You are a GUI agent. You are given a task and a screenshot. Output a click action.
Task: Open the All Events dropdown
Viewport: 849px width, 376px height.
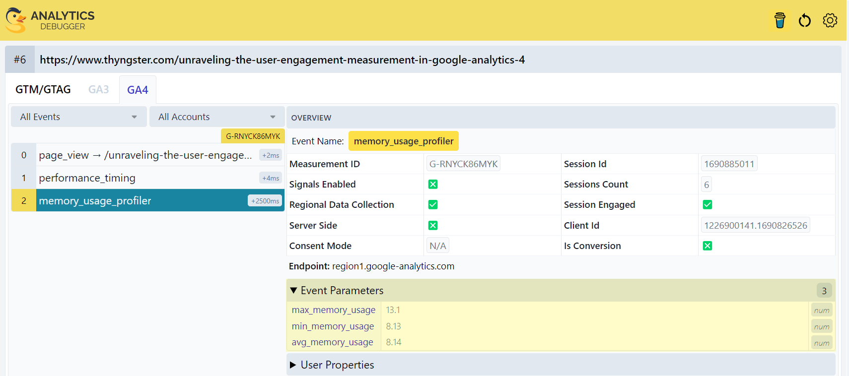click(78, 117)
